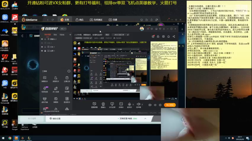252x141 pixels.
Task: Open the 主播任务 tool
Action: click(67, 79)
